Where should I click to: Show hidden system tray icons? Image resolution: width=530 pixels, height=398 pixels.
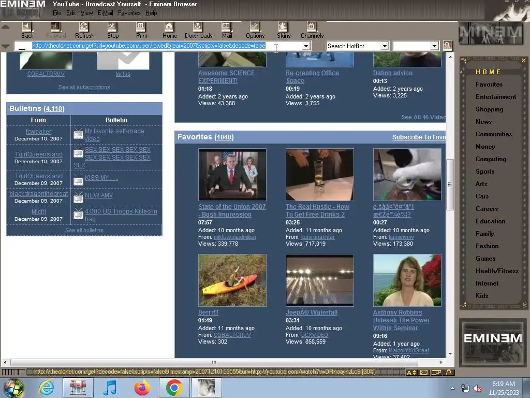452,389
